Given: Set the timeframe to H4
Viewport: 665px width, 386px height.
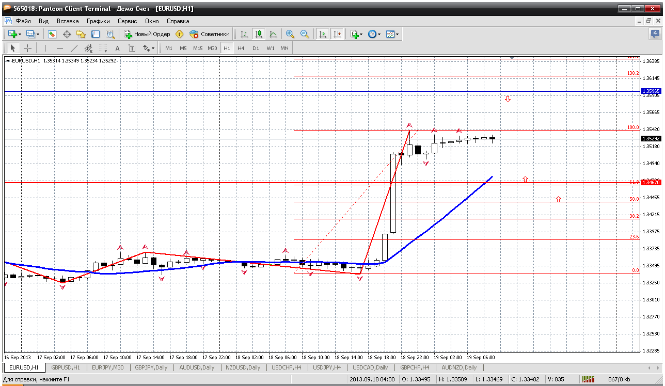Looking at the screenshot, I should point(241,48).
